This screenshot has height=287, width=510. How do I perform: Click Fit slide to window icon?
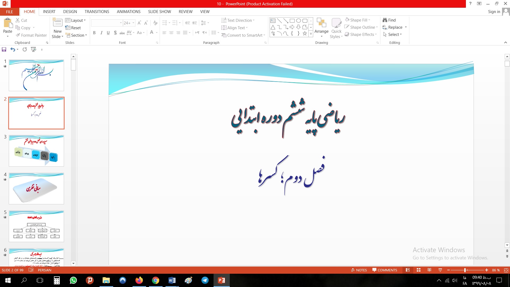[x=506, y=270]
